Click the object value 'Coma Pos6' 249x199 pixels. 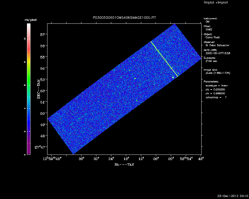[212, 37]
